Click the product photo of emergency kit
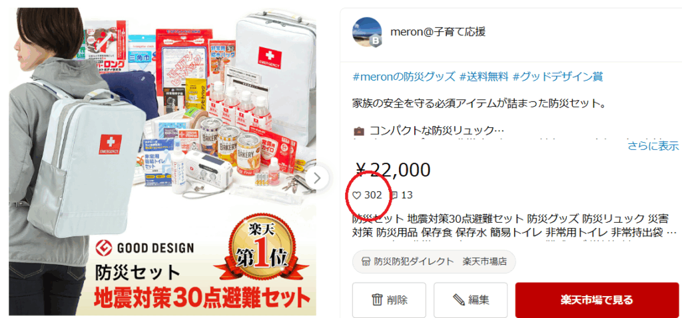682x318 pixels. pyautogui.click(x=163, y=161)
